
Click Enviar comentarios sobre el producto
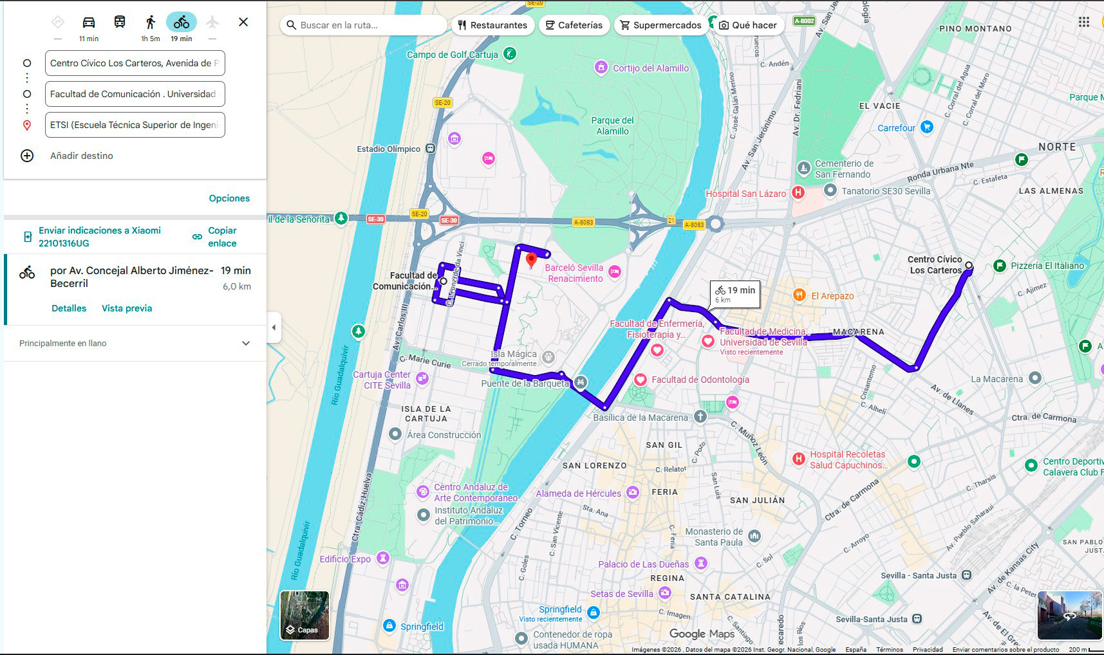pos(1006,649)
